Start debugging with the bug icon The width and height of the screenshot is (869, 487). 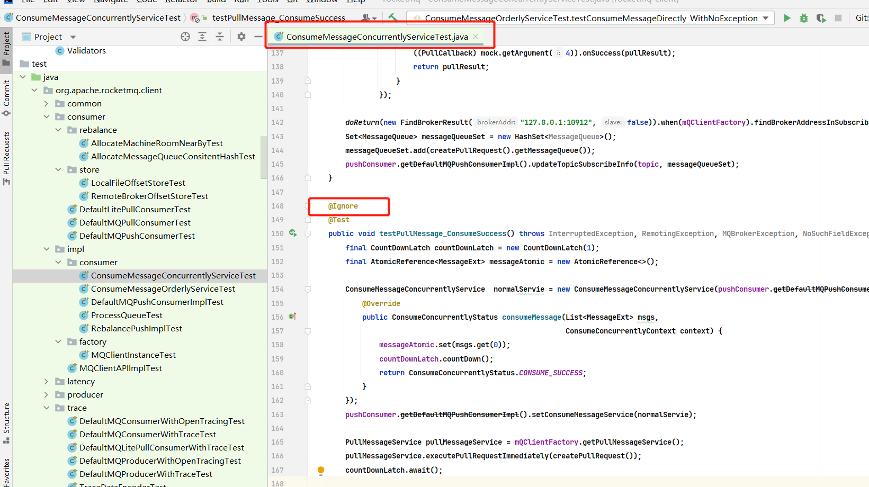tap(804, 18)
